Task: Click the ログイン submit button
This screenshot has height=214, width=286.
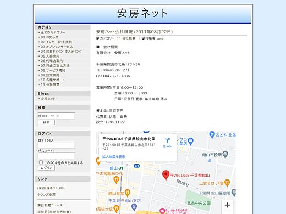Action: [46, 168]
